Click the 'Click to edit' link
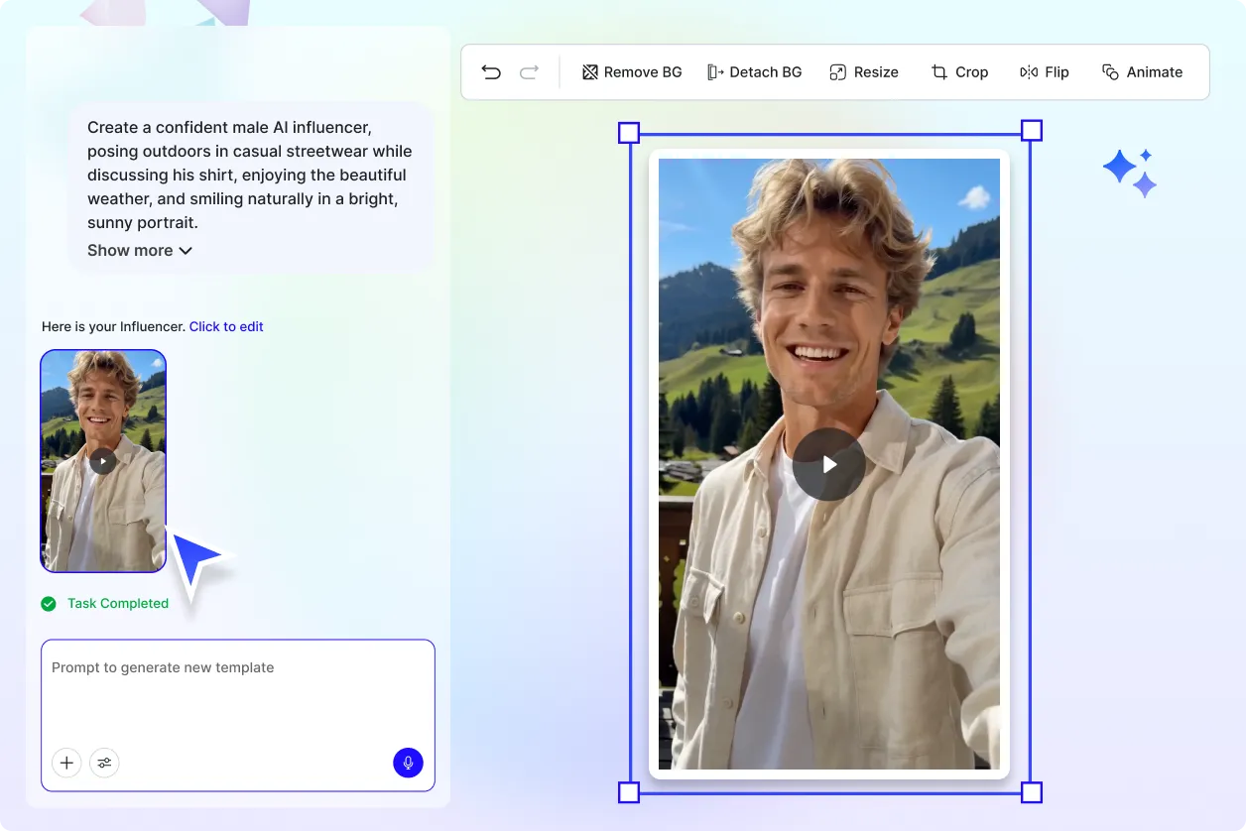 226,326
